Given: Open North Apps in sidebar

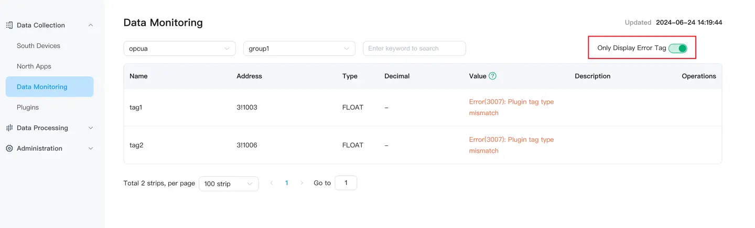Looking at the screenshot, I should 34,66.
